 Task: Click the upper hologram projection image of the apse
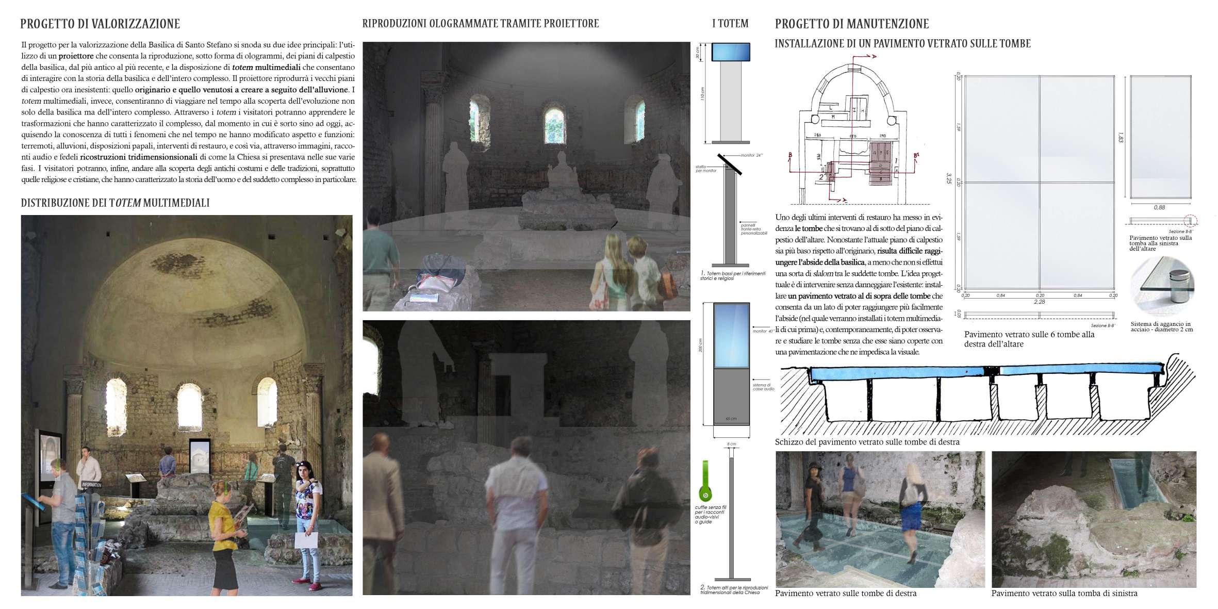tap(526, 176)
